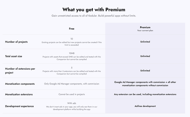This screenshot has height=117, width=190.
Task: Click the "Monetization components" row label
Action: click(x=20, y=84)
